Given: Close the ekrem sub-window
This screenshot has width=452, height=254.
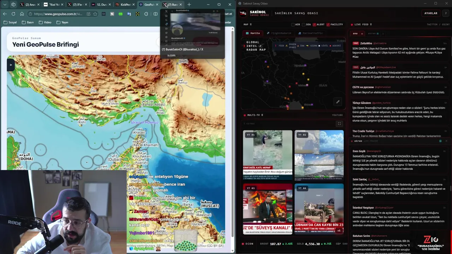Looking at the screenshot, I should [x=446, y=141].
